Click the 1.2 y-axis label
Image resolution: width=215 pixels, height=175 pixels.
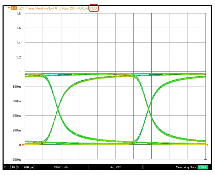(18, 57)
